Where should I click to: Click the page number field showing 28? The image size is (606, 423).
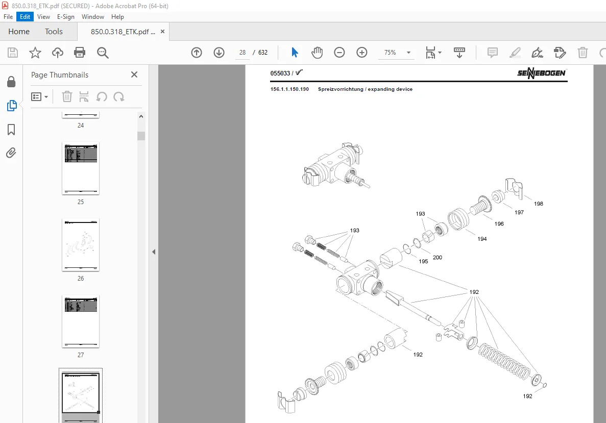243,53
